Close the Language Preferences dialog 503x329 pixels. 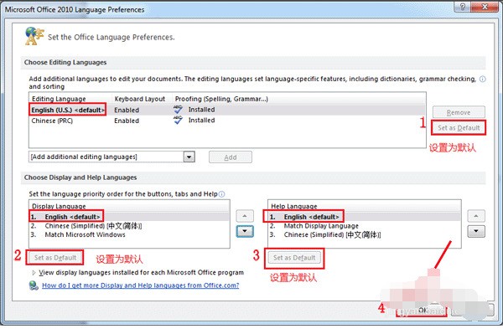(x=485, y=7)
